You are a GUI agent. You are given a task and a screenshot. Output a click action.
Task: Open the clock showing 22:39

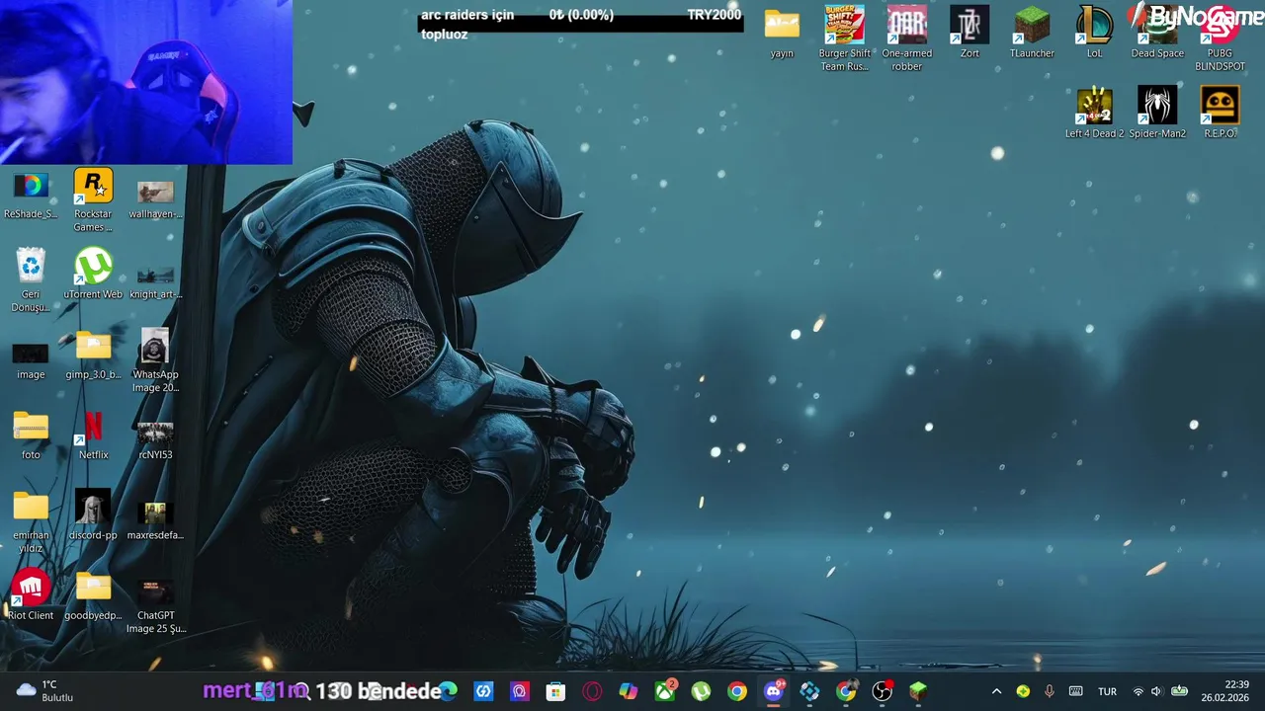tap(1224, 691)
